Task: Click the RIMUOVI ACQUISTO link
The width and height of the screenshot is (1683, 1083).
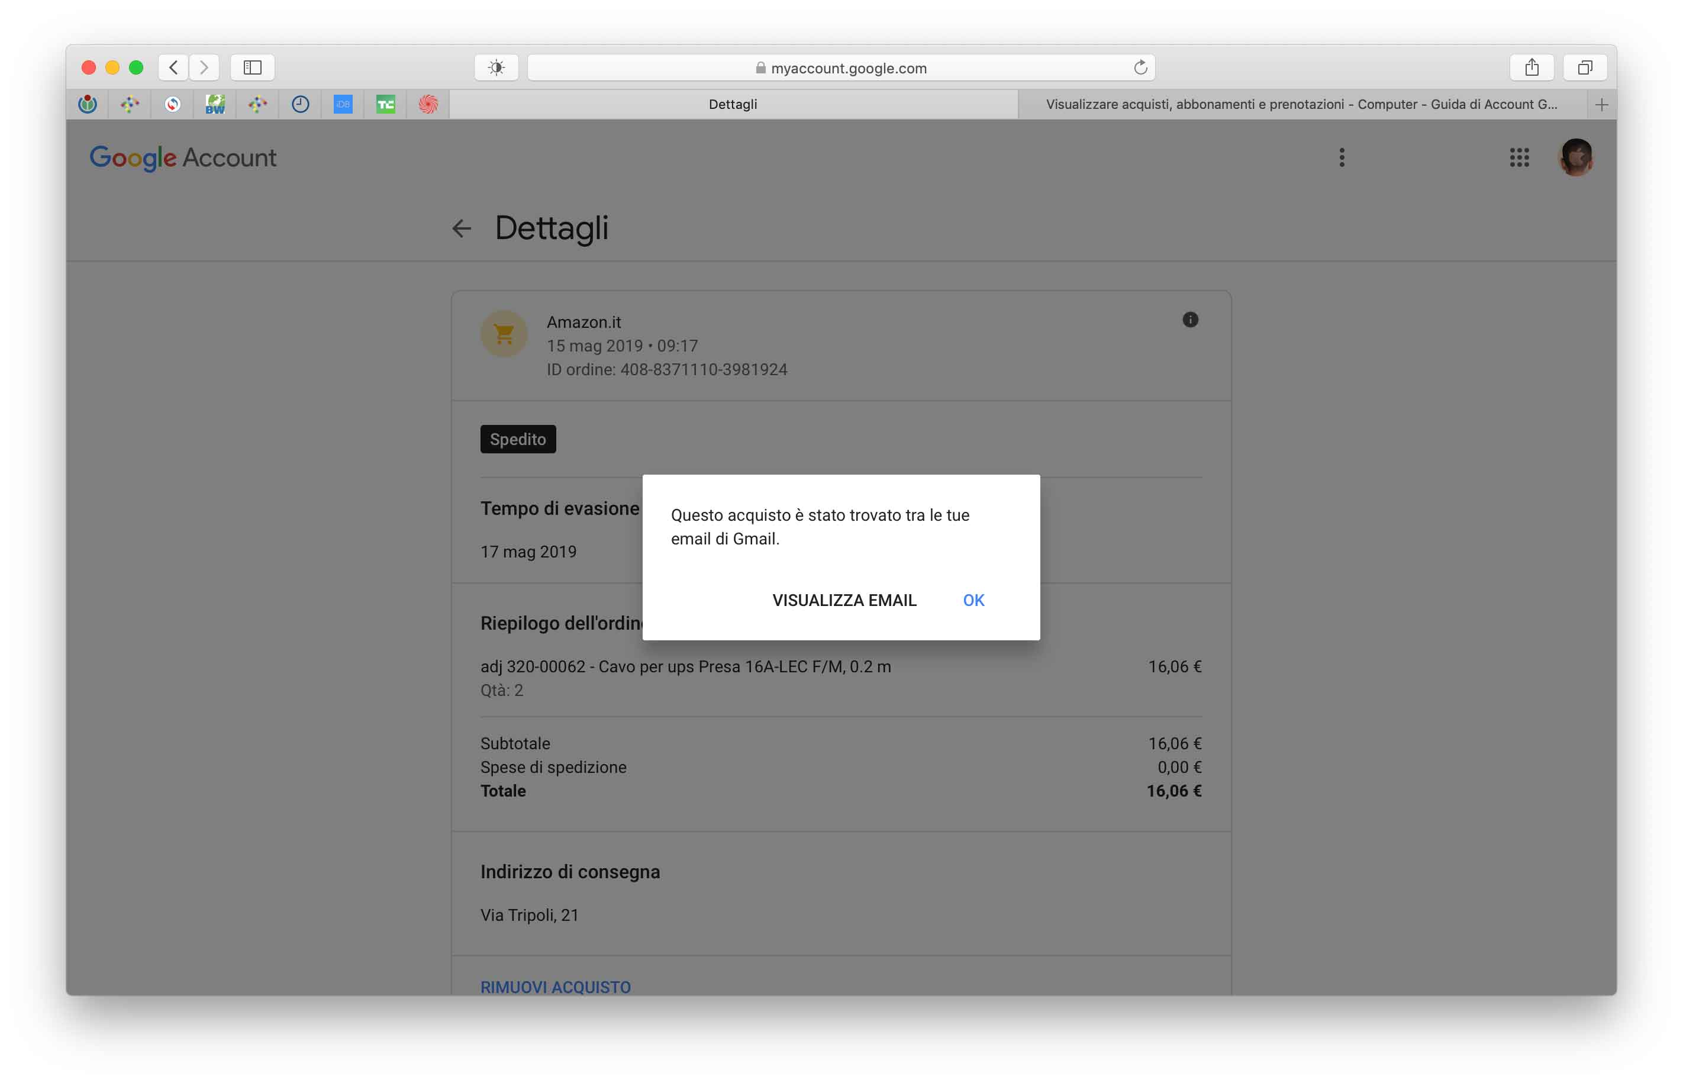Action: pyautogui.click(x=555, y=987)
